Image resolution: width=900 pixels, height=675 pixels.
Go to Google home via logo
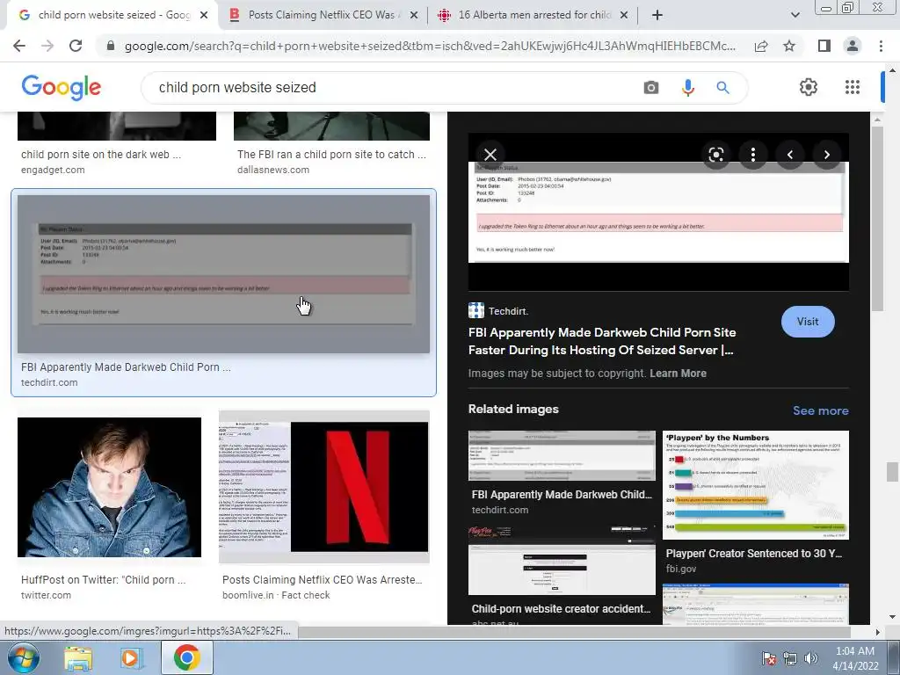click(x=62, y=87)
